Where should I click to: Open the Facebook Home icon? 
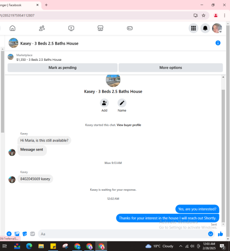[12, 28]
